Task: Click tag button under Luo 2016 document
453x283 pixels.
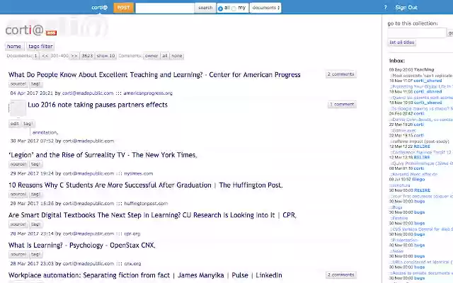Action: pyautogui.click(x=28, y=124)
